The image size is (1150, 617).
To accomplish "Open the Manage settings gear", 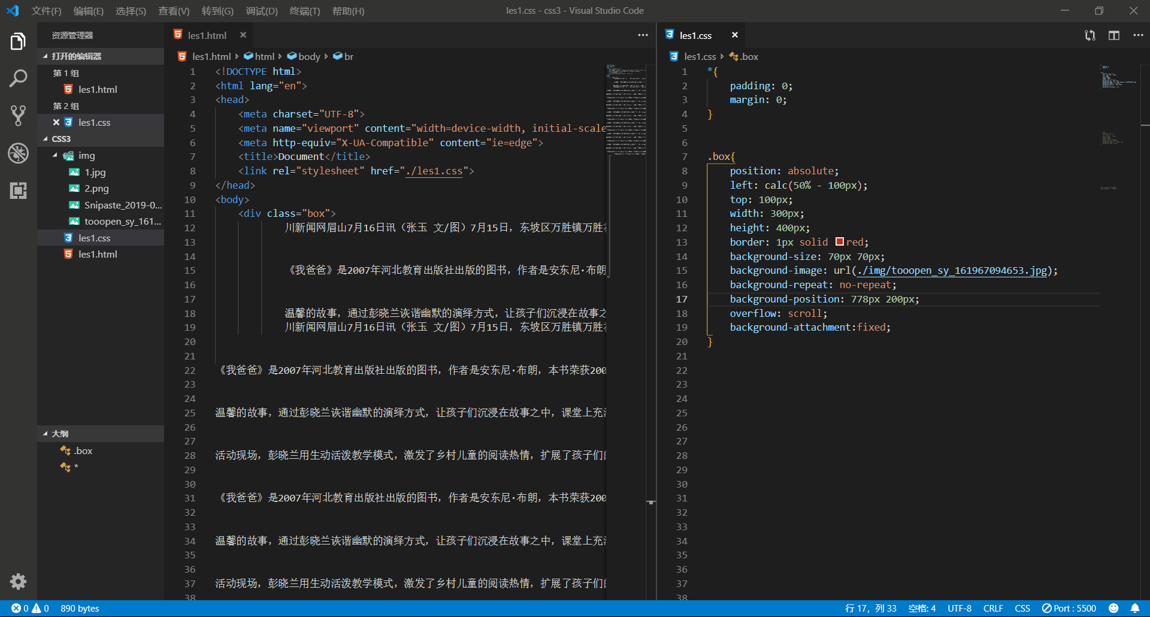I will pos(18,581).
